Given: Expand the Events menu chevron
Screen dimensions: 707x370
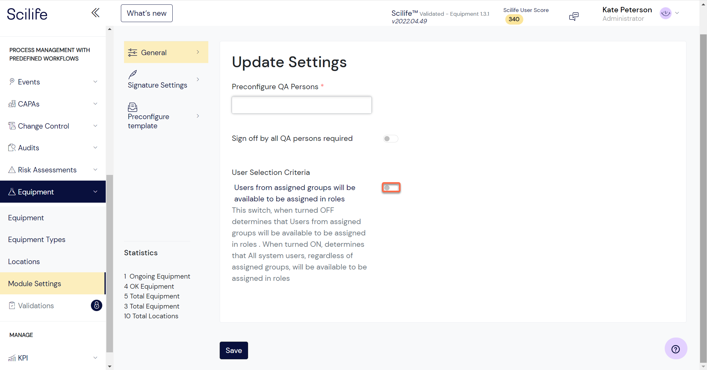Looking at the screenshot, I should pos(95,82).
